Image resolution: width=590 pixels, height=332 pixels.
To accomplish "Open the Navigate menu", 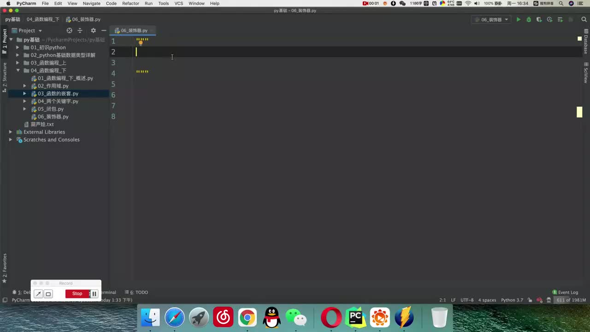I will click(91, 3).
